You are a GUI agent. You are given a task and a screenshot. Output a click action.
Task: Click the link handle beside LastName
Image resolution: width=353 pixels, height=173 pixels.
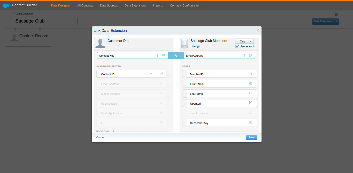(x=185, y=93)
